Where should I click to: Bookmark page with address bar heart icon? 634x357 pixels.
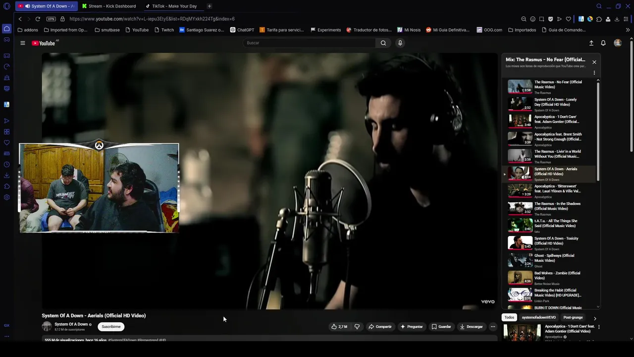[568, 19]
